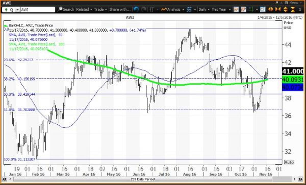The width and height of the screenshot is (306, 185).
Task: Click the AWI symbol input field
Action: pyautogui.click(x=37, y=9)
